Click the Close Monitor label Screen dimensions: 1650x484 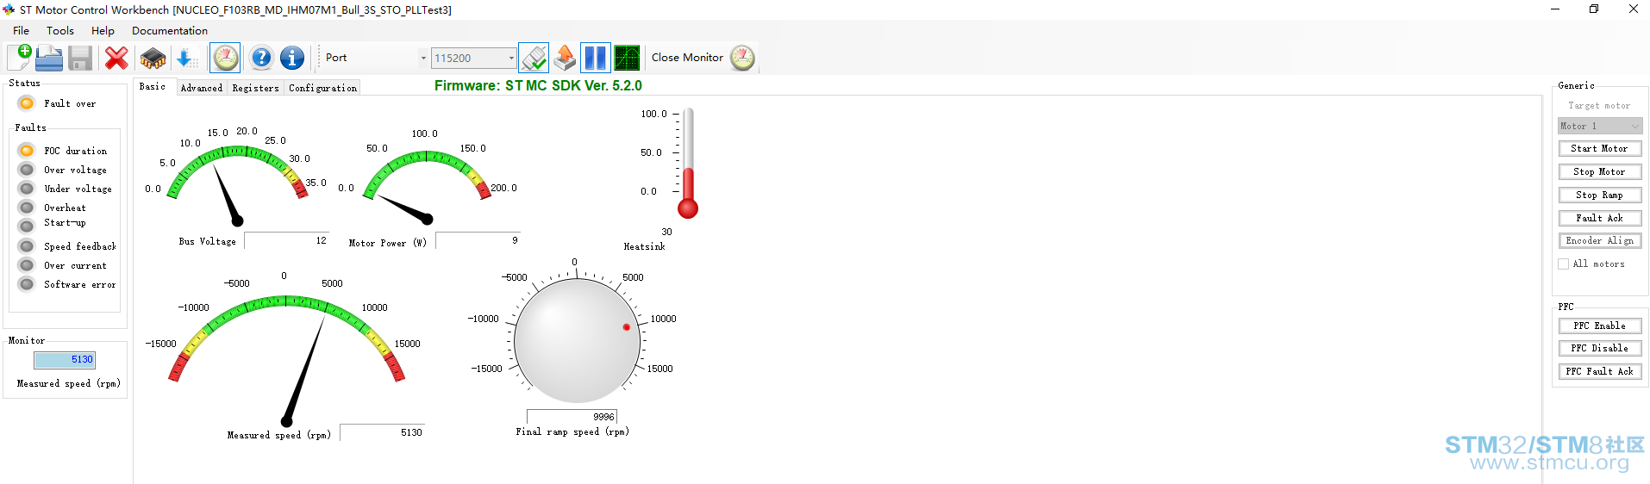[x=687, y=58]
